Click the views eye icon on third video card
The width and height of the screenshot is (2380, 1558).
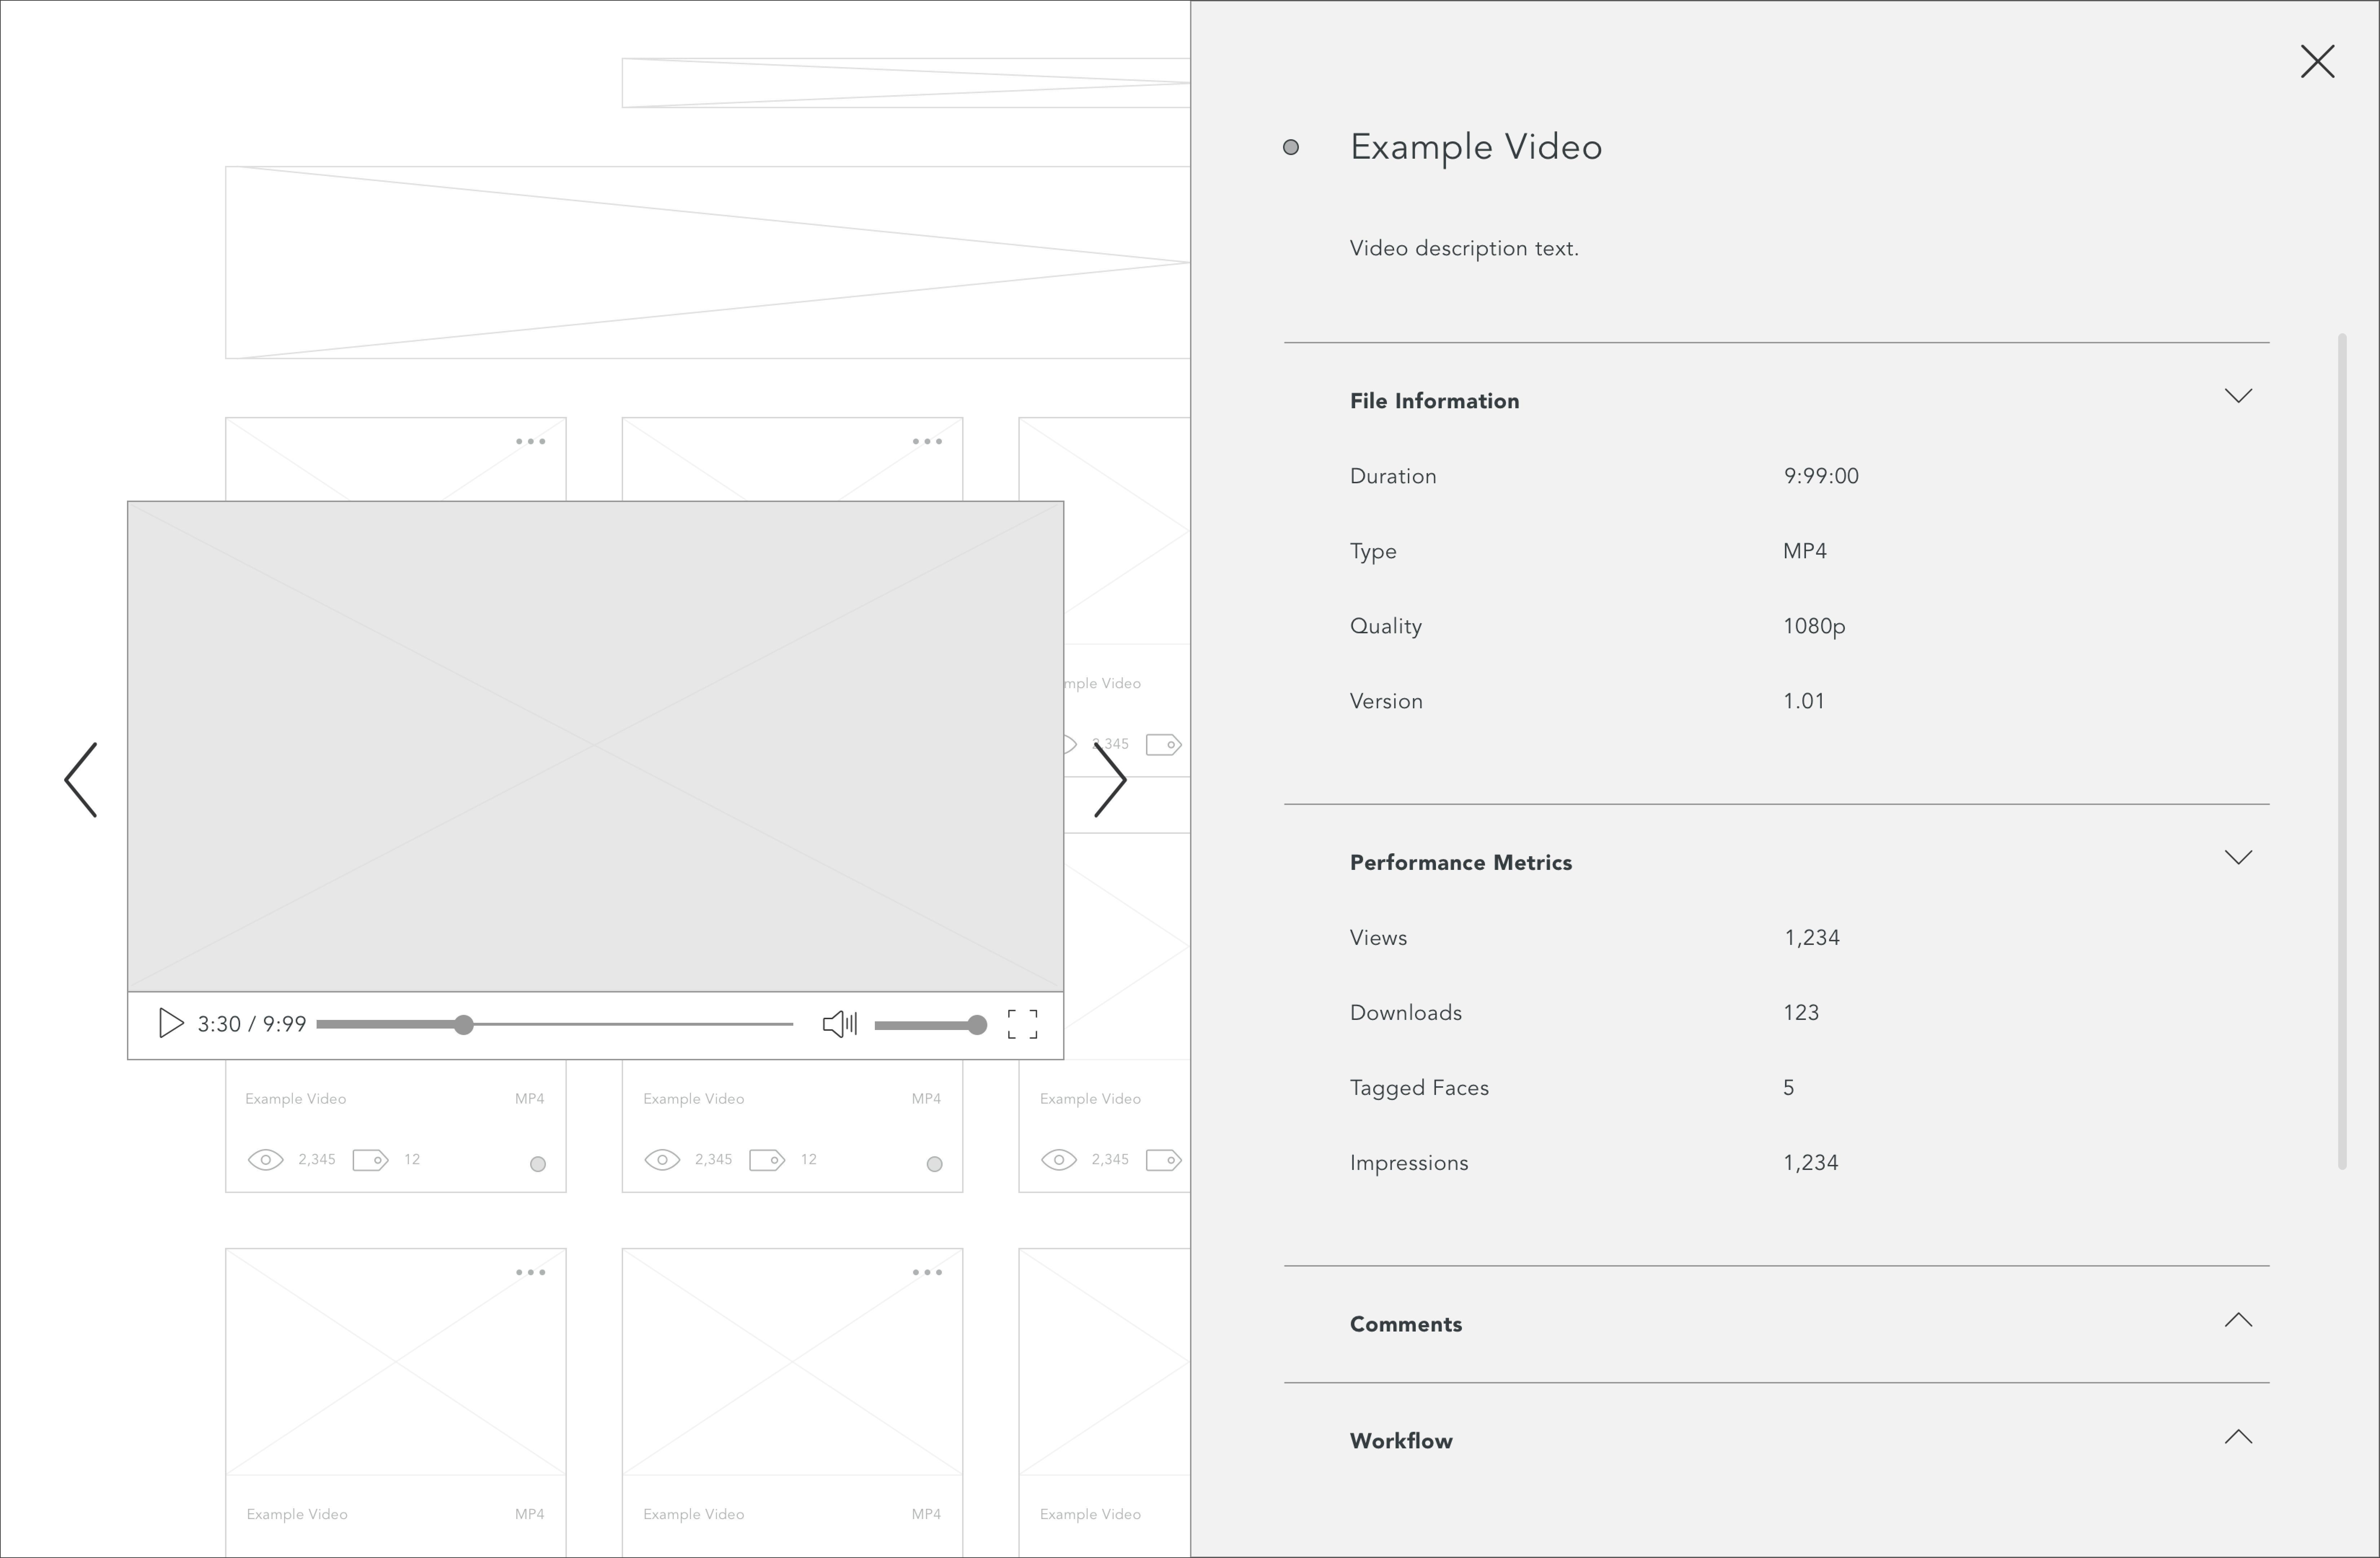(1059, 1160)
